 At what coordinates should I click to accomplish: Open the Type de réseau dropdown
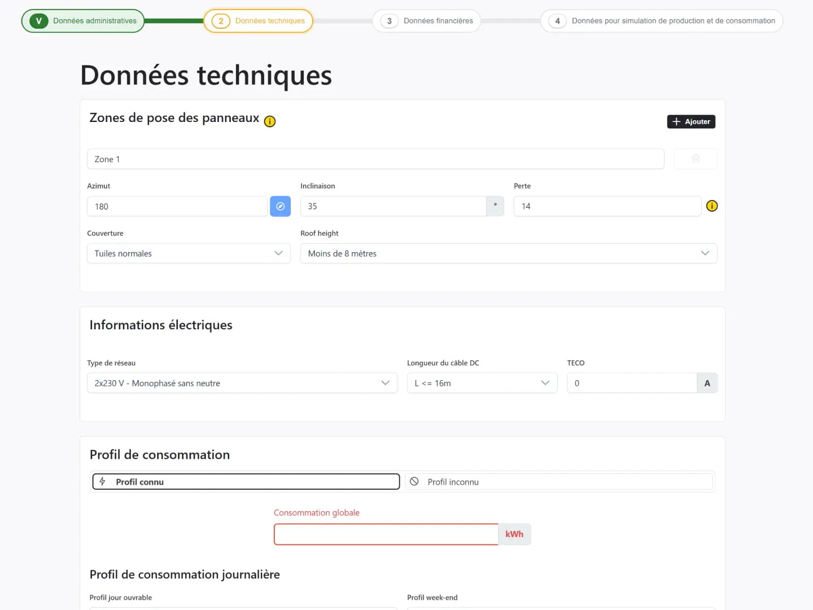tap(242, 383)
